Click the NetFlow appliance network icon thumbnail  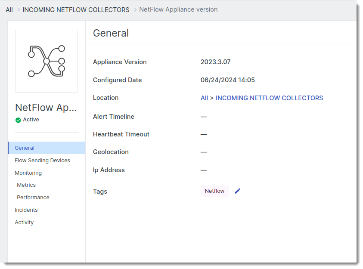47,61
